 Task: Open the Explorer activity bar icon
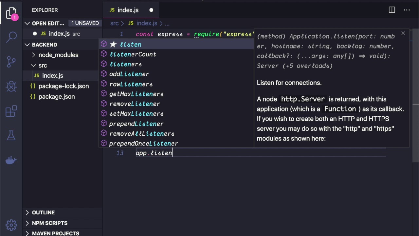tap(11, 13)
